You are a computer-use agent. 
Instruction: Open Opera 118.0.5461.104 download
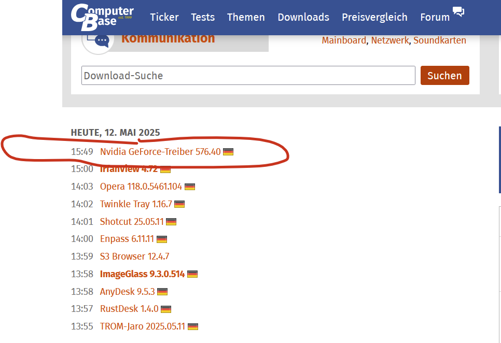(x=141, y=187)
